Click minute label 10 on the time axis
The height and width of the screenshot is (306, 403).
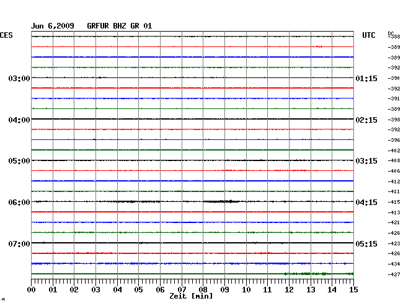[246, 290]
